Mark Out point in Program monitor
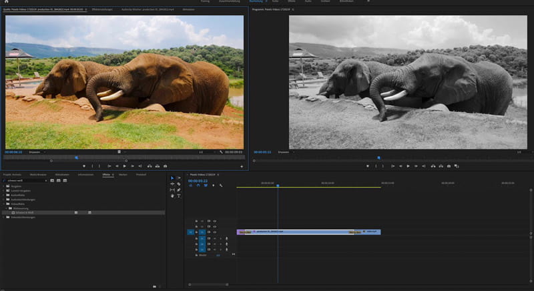Viewport: 534px width, 291px height. pyautogui.click(x=382, y=166)
